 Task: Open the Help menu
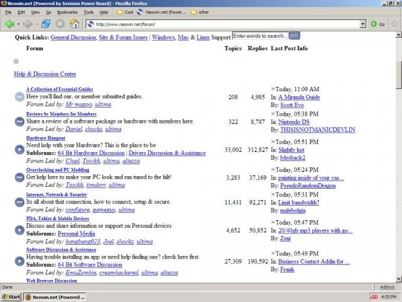pos(104,12)
